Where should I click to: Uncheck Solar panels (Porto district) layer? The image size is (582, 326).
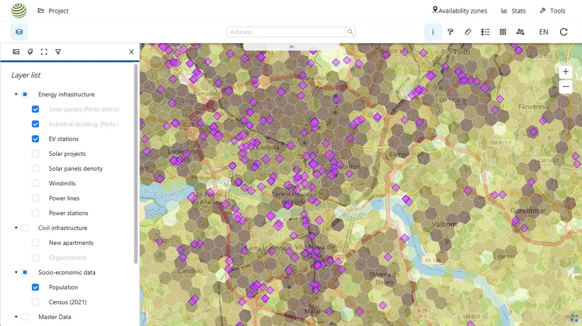pyautogui.click(x=36, y=109)
